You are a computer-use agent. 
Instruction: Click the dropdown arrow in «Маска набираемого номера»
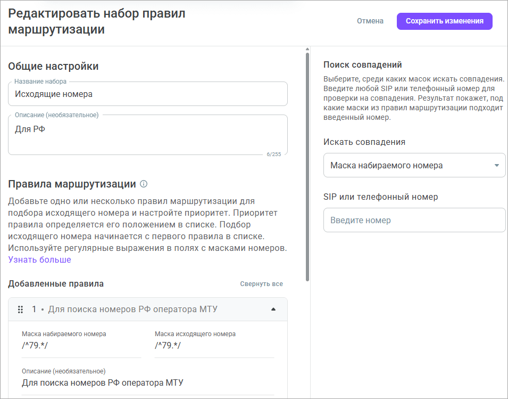tap(497, 165)
